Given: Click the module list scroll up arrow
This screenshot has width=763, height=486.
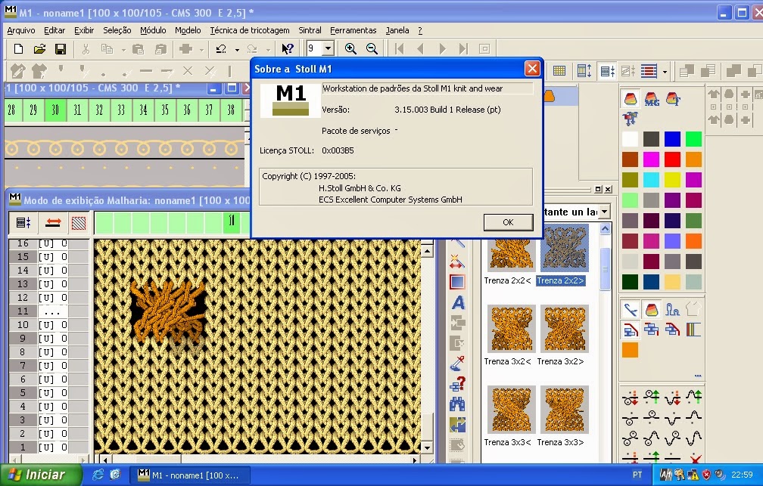Looking at the screenshot, I should tap(605, 228).
